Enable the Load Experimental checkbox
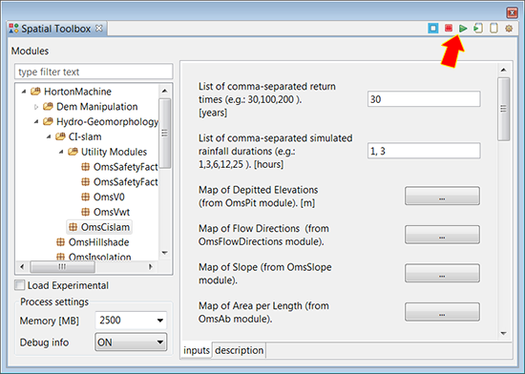This screenshot has height=374, width=525. click(x=20, y=285)
